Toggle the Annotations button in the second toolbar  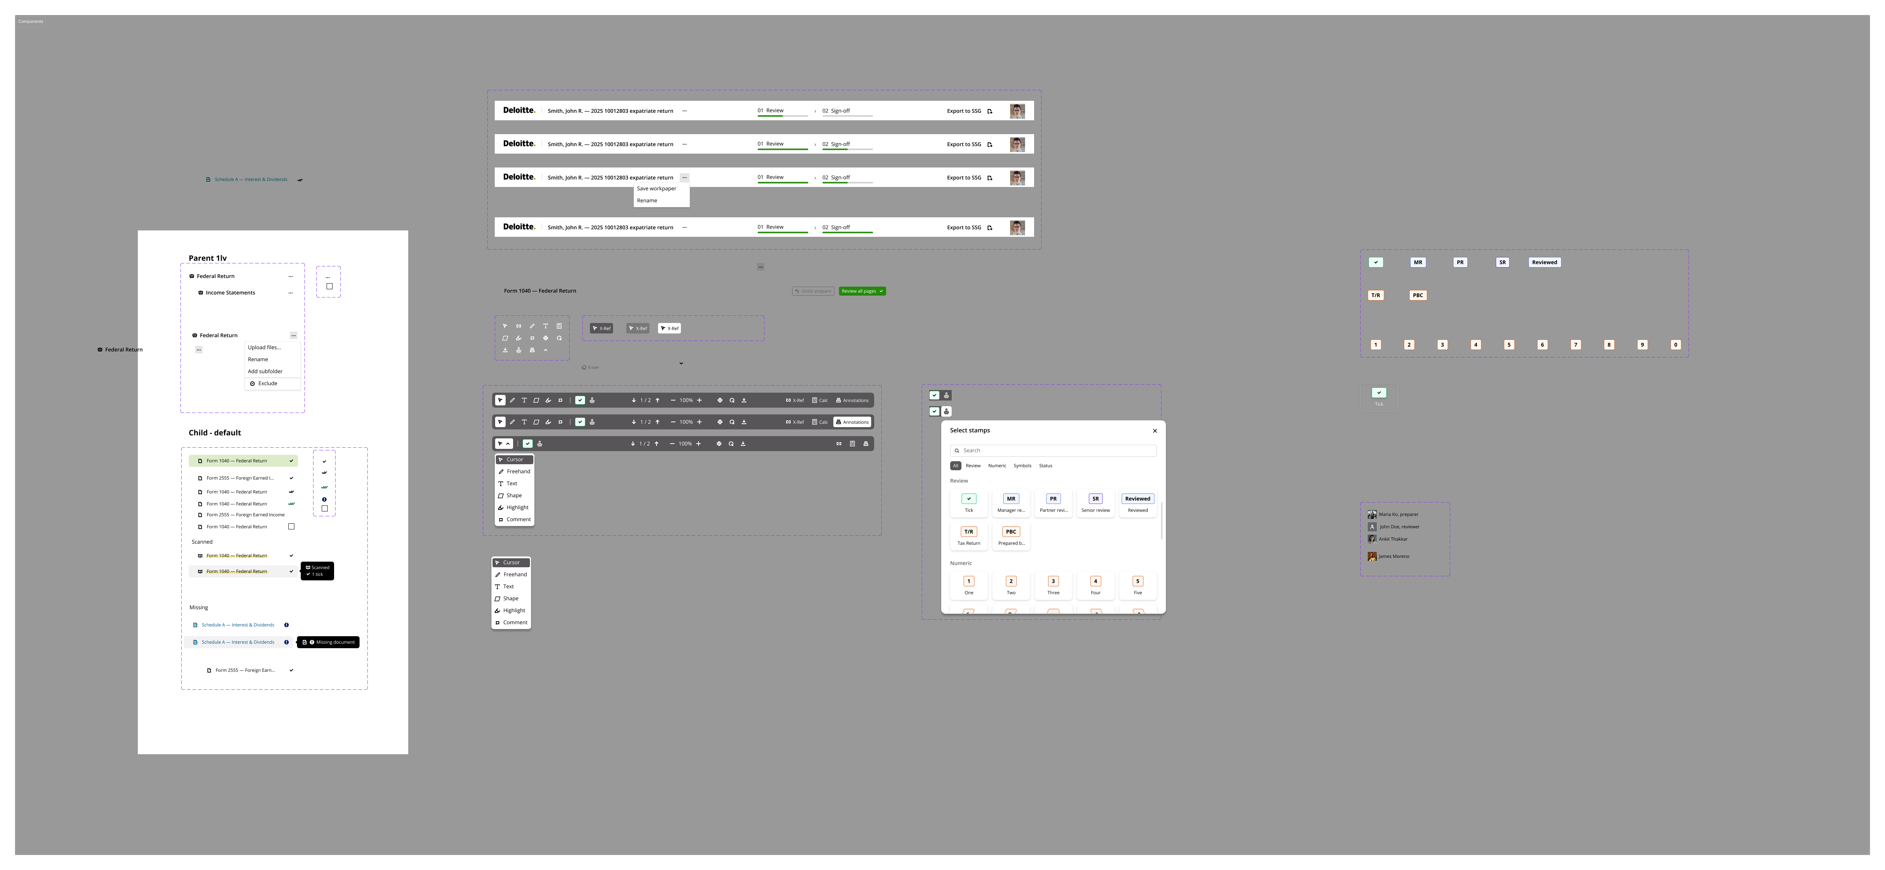(x=852, y=422)
